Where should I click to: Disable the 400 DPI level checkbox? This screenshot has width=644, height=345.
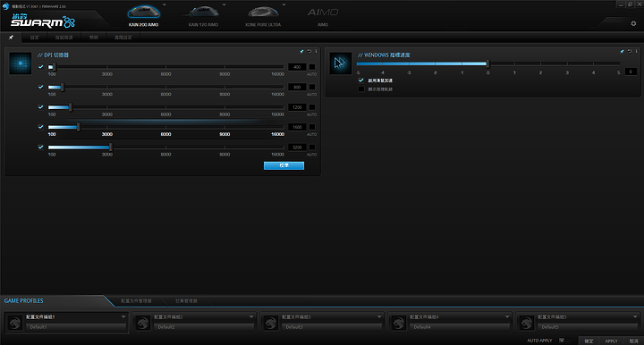point(40,67)
